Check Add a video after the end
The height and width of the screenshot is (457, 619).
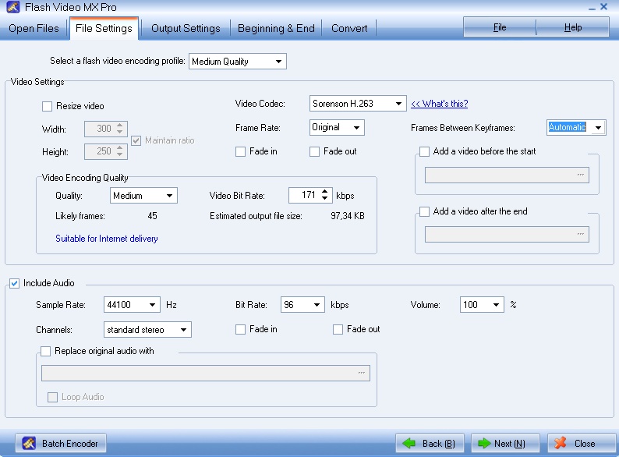coord(424,211)
